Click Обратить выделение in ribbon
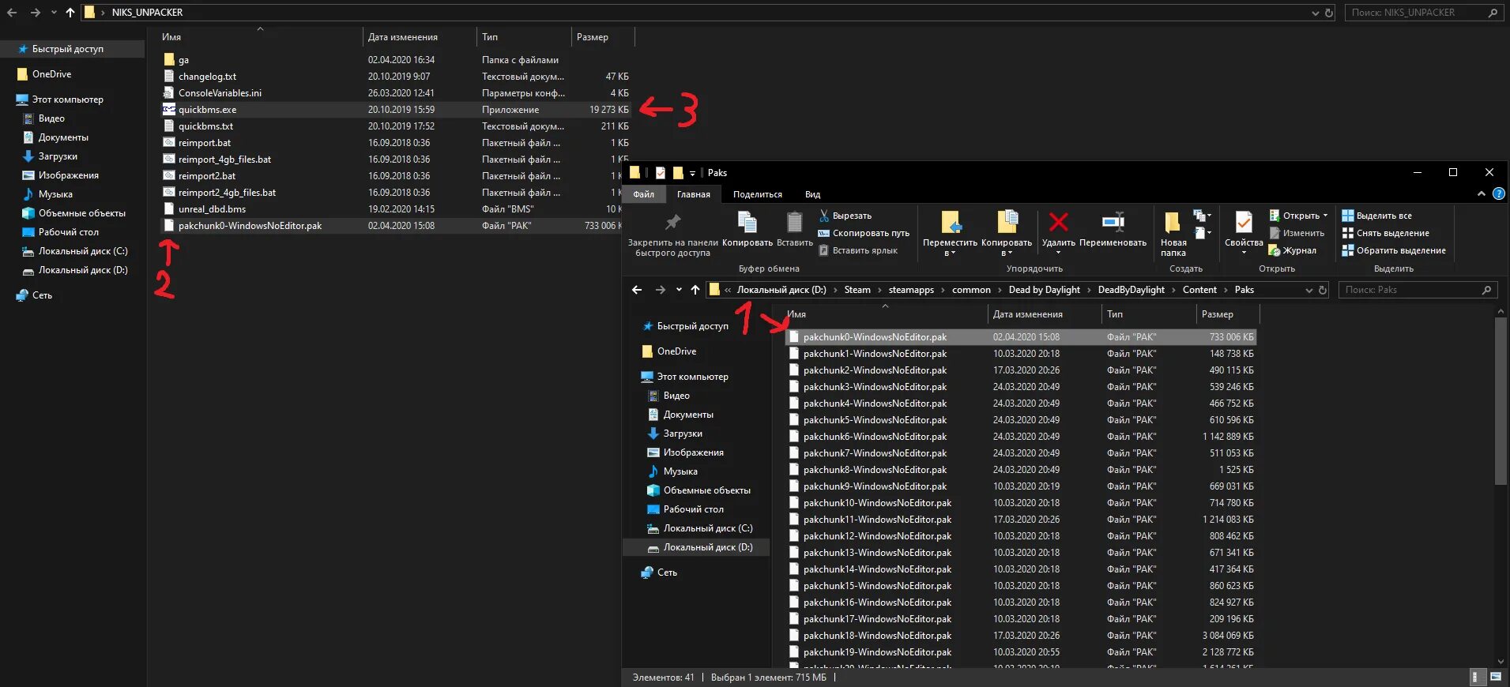This screenshot has height=687, width=1510. [1395, 250]
